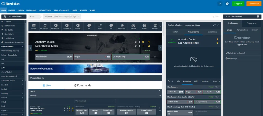Select the Singel bet type

pos(229,30)
